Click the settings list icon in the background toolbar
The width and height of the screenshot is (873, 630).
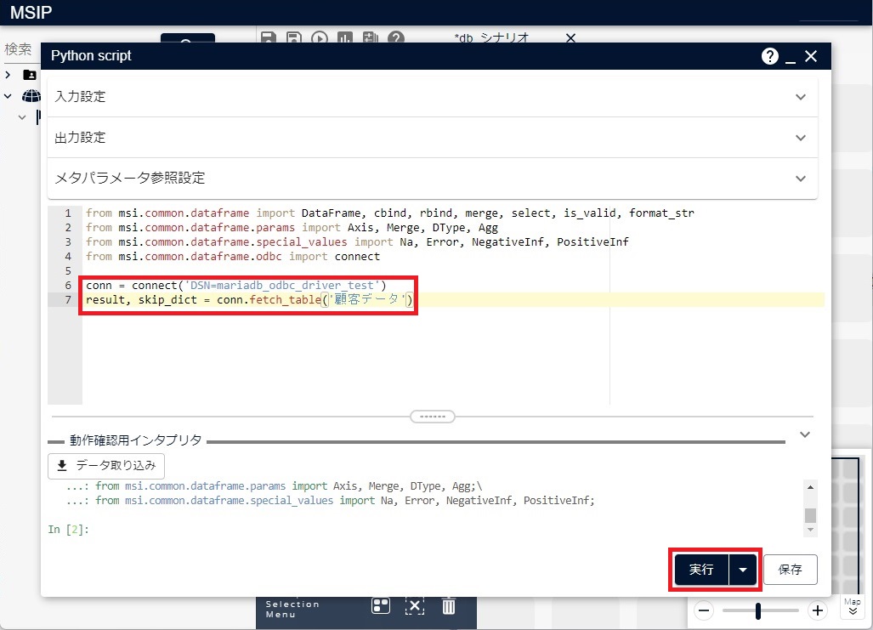coord(371,38)
